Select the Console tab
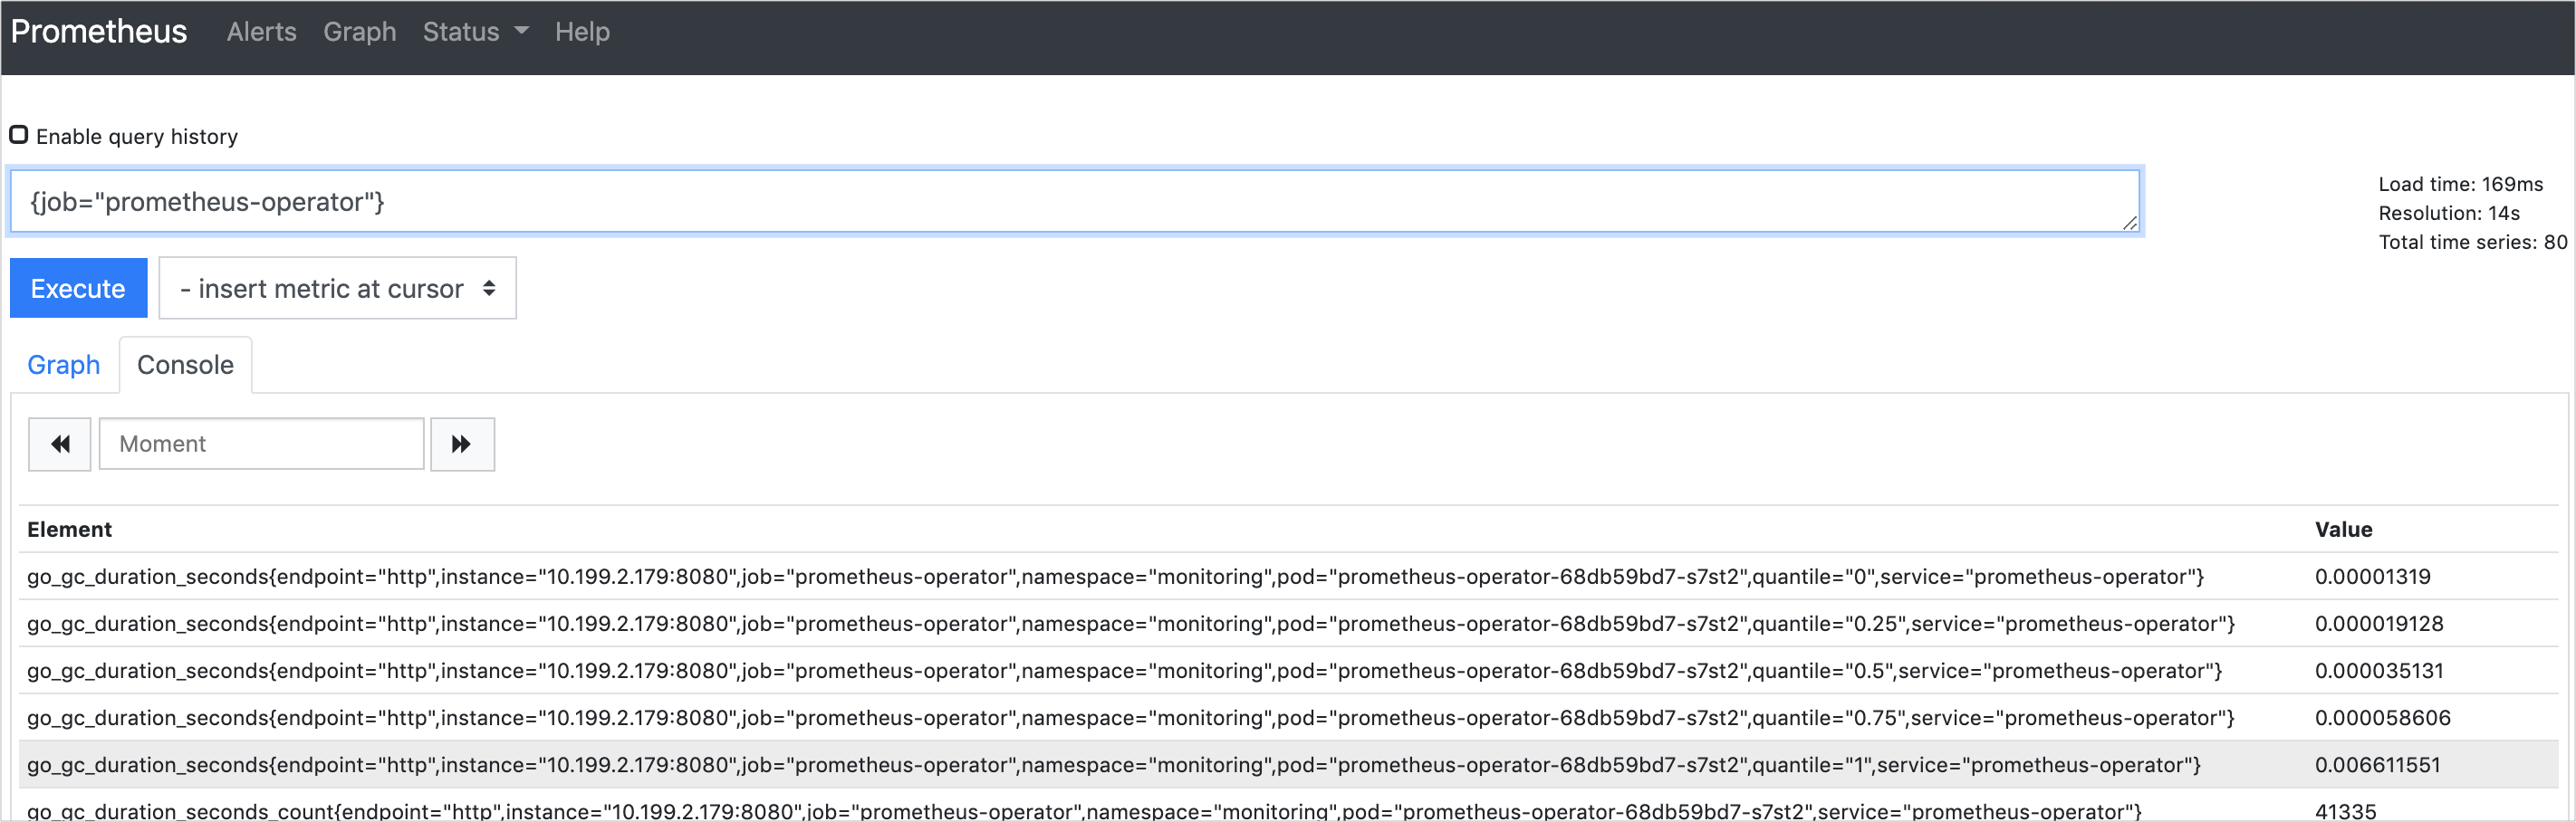 pyautogui.click(x=185, y=365)
